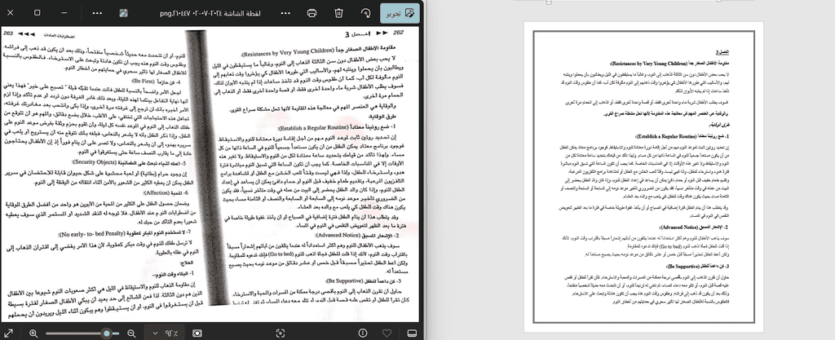
Task: Click "(Resistances by Very Young Children)" in the Word document
Action: 648,63
